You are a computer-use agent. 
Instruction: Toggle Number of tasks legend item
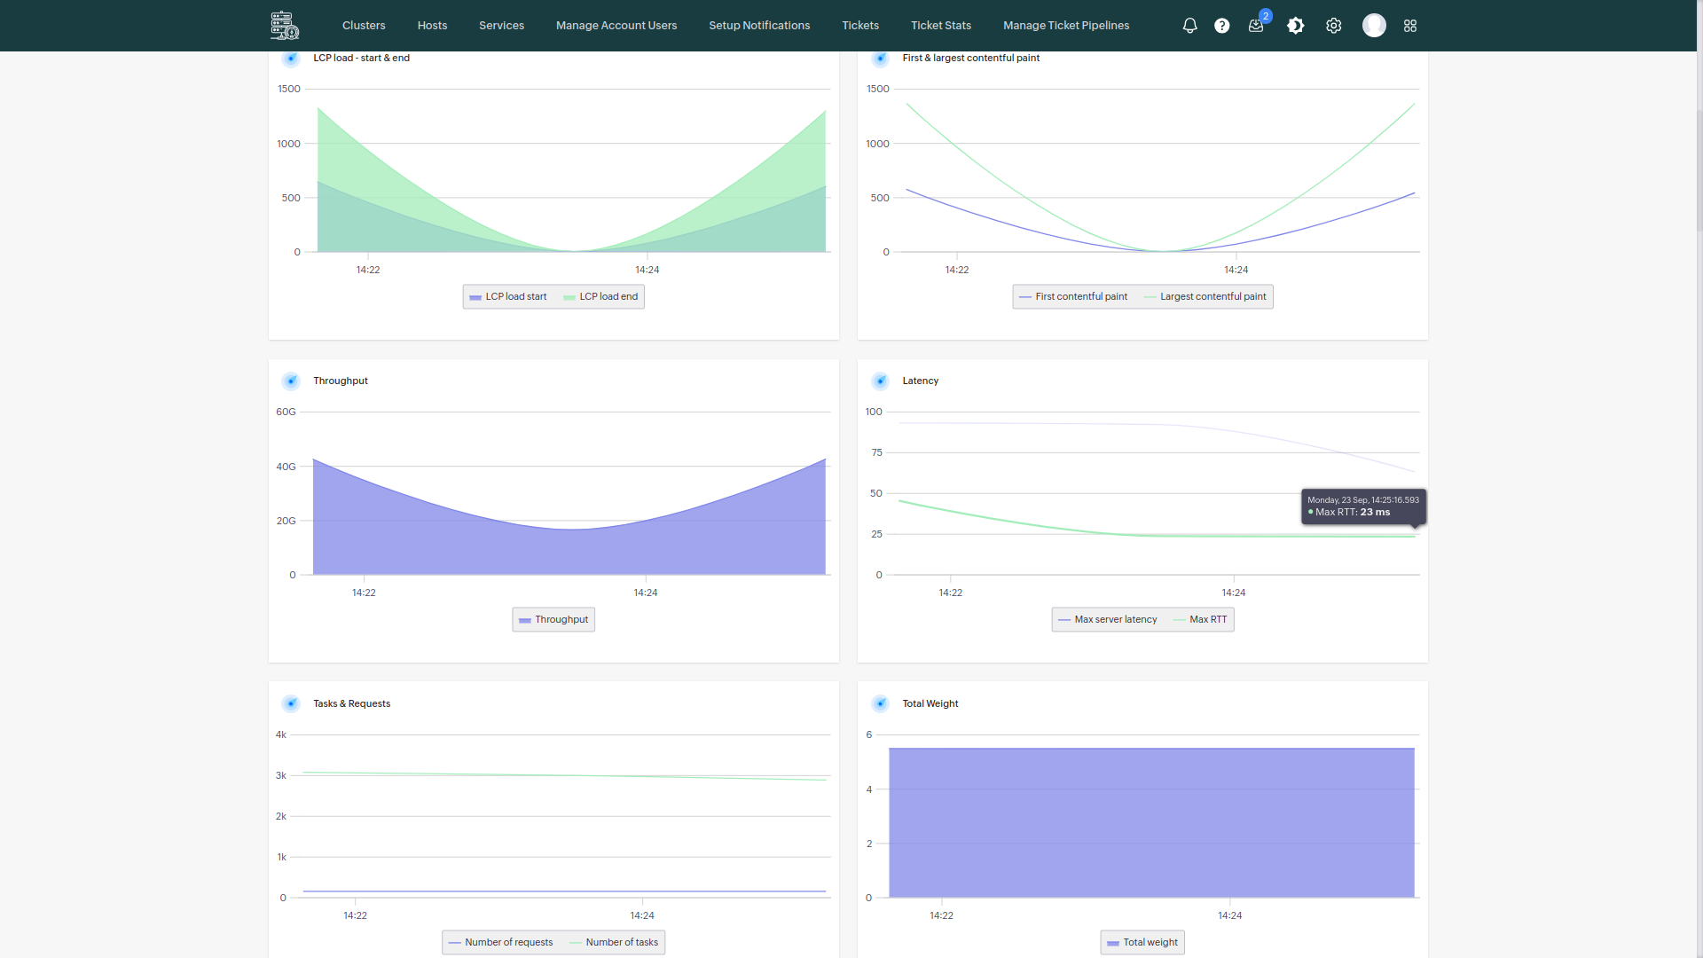(x=614, y=943)
